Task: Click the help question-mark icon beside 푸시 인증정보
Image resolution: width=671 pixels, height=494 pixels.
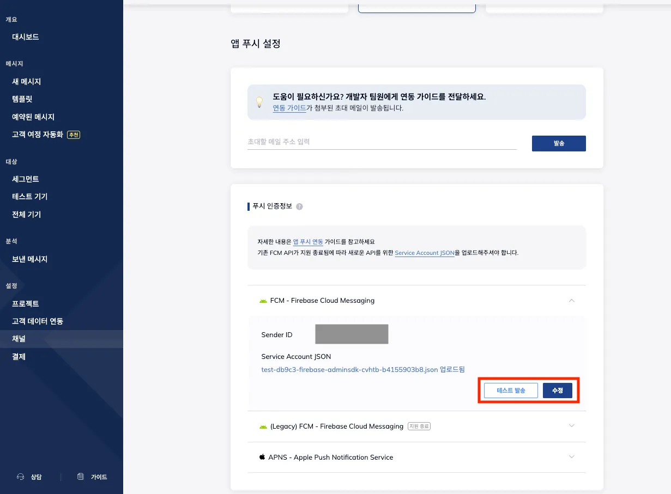Action: tap(299, 206)
